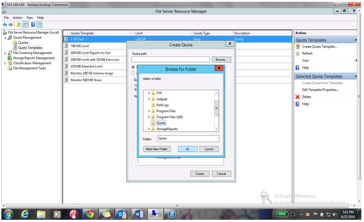
Task: Click Make New Folder button
Action: tap(157, 149)
